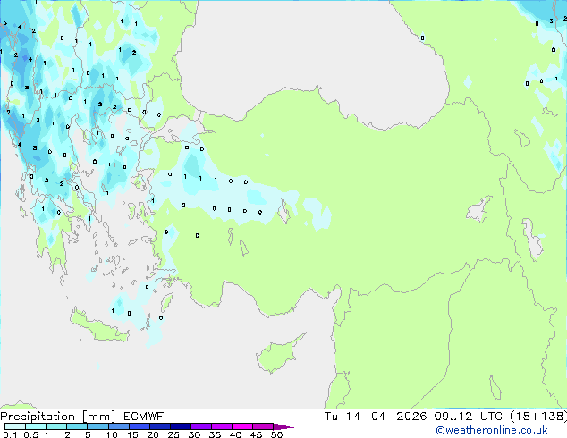The height and width of the screenshot is (438, 567).
Task: Click the island of Crete on the map
Action: [x=97, y=327]
